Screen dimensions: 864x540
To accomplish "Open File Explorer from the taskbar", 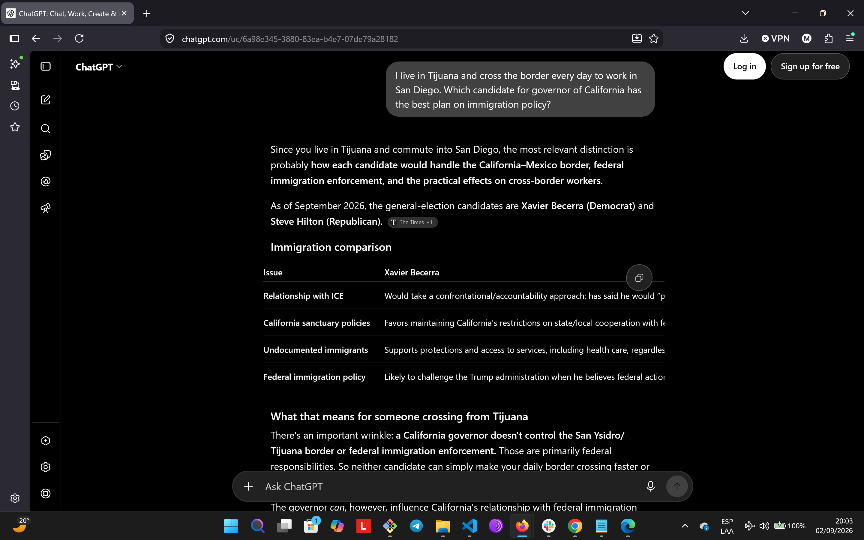I will pyautogui.click(x=443, y=526).
